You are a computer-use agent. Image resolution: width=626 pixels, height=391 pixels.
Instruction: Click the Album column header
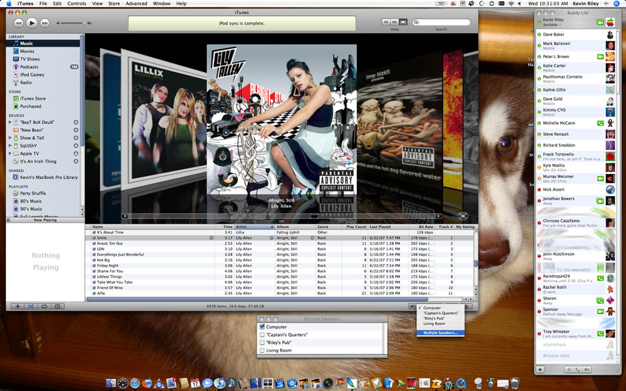coord(295,226)
